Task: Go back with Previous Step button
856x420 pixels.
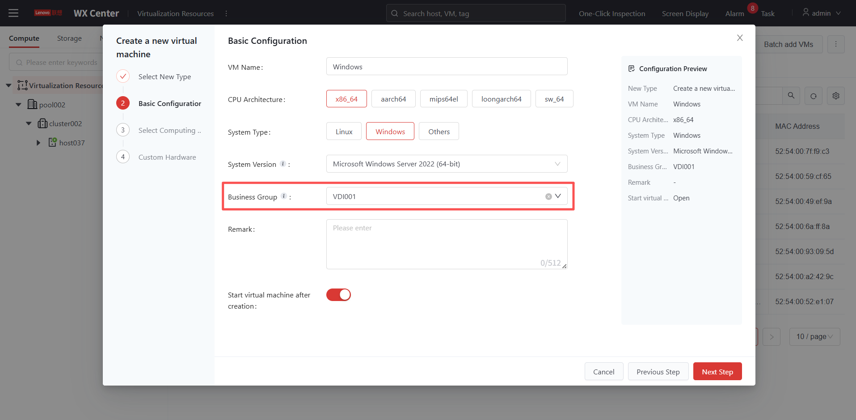Action: [658, 372]
